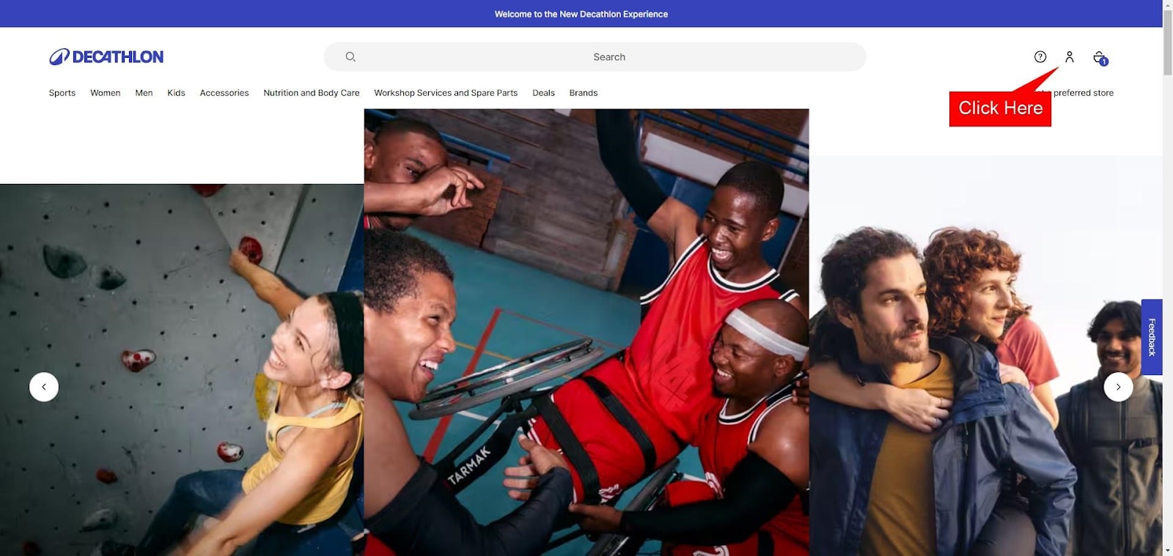1173x556 pixels.
Task: Open the wheelchair basketball banner image
Action: pos(586,333)
